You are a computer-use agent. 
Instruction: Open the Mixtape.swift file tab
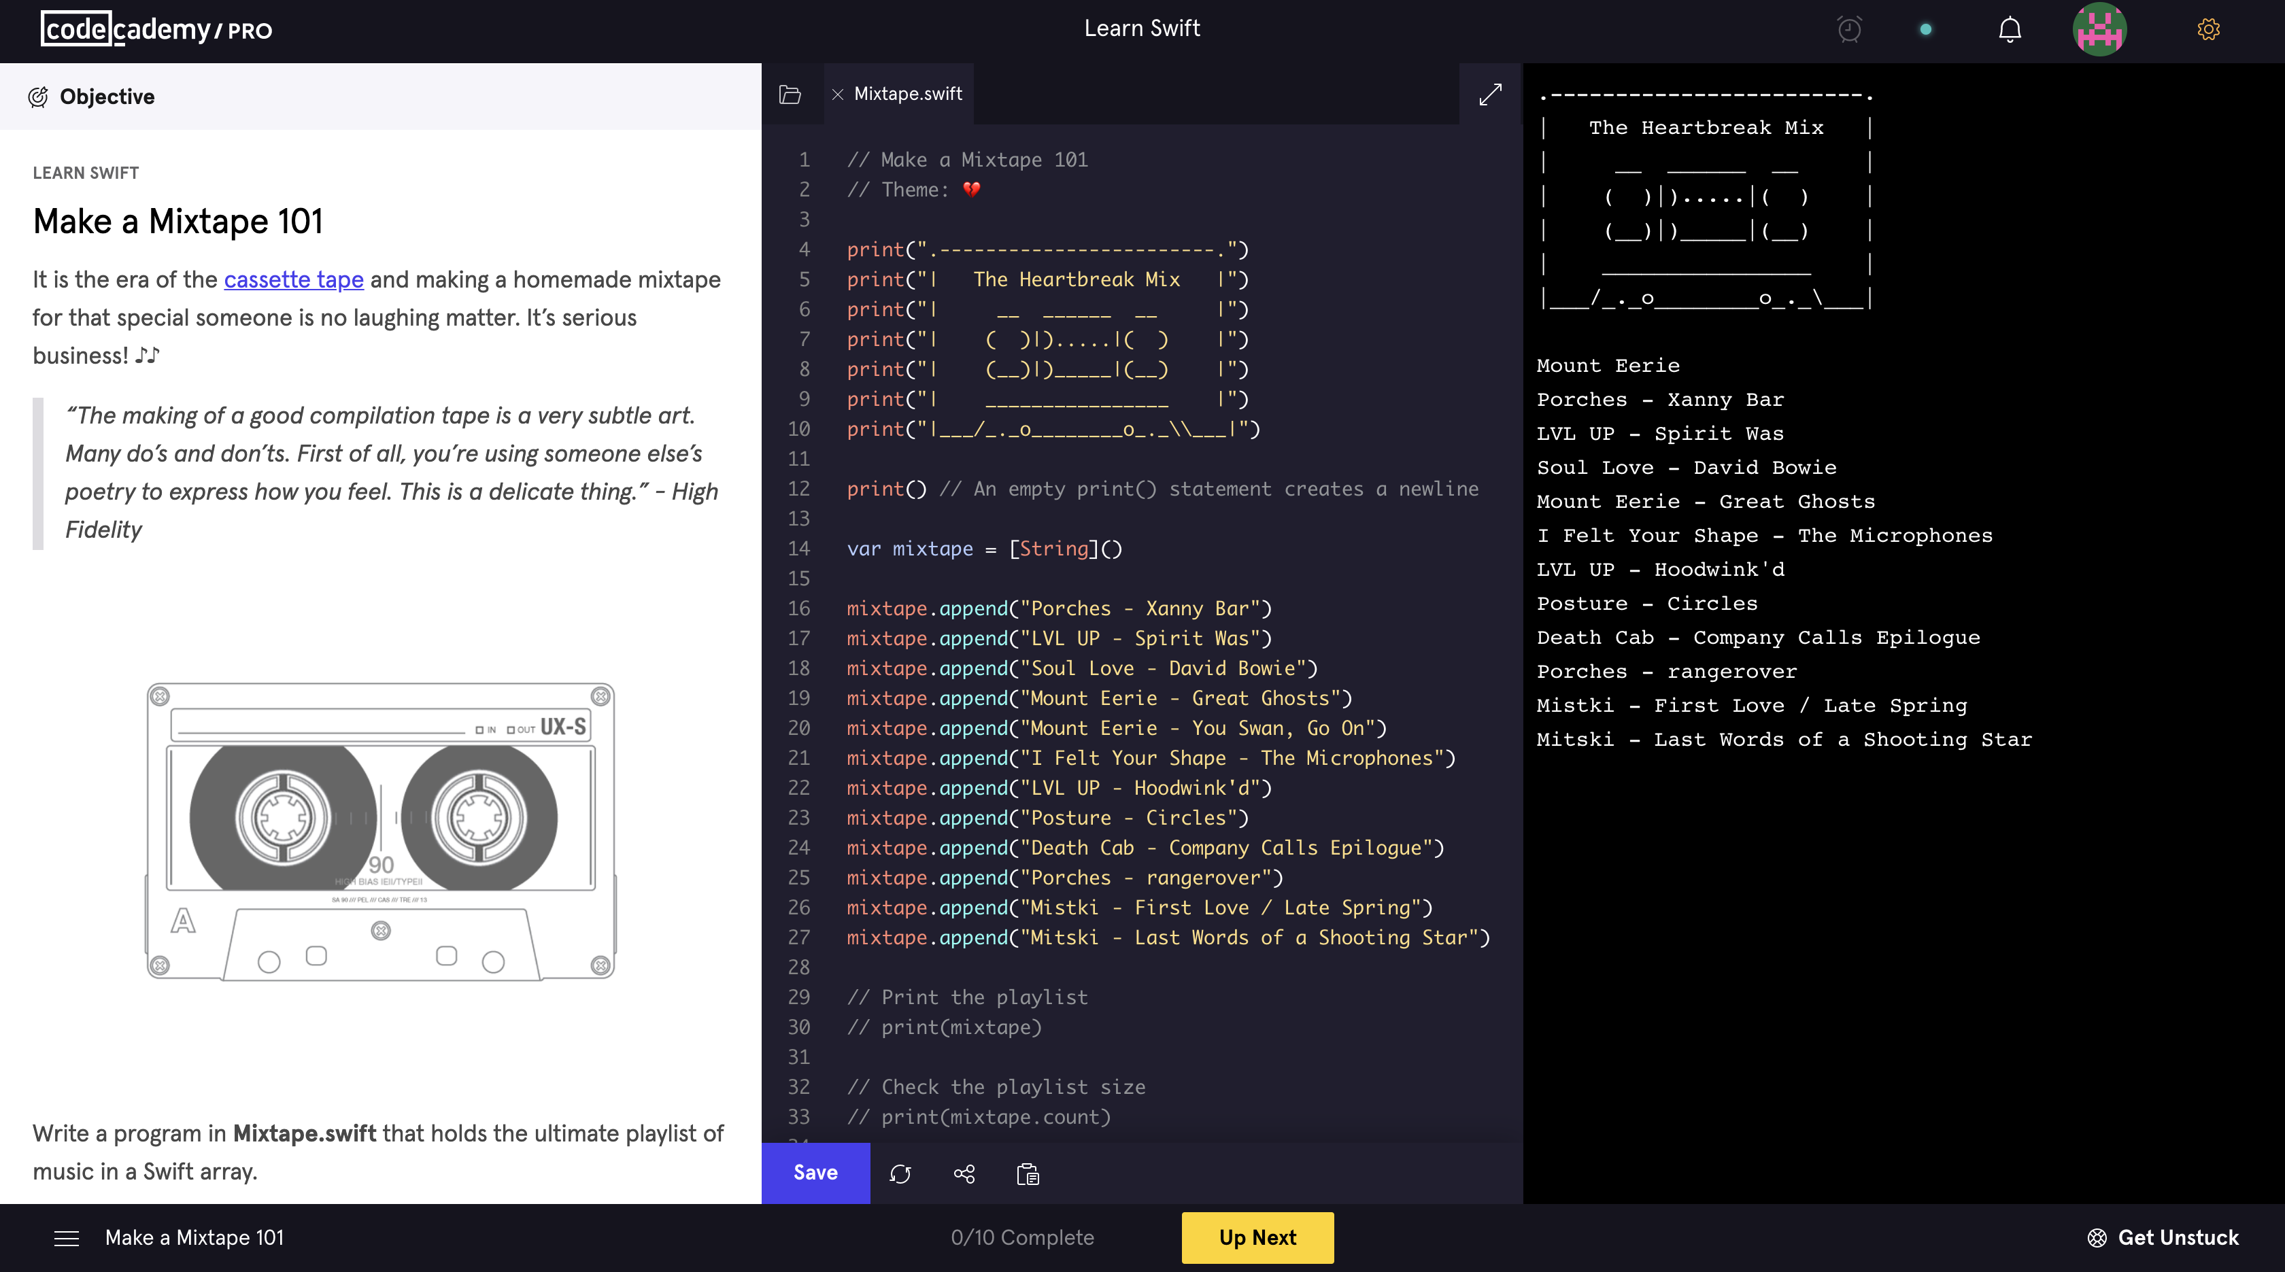coord(907,94)
